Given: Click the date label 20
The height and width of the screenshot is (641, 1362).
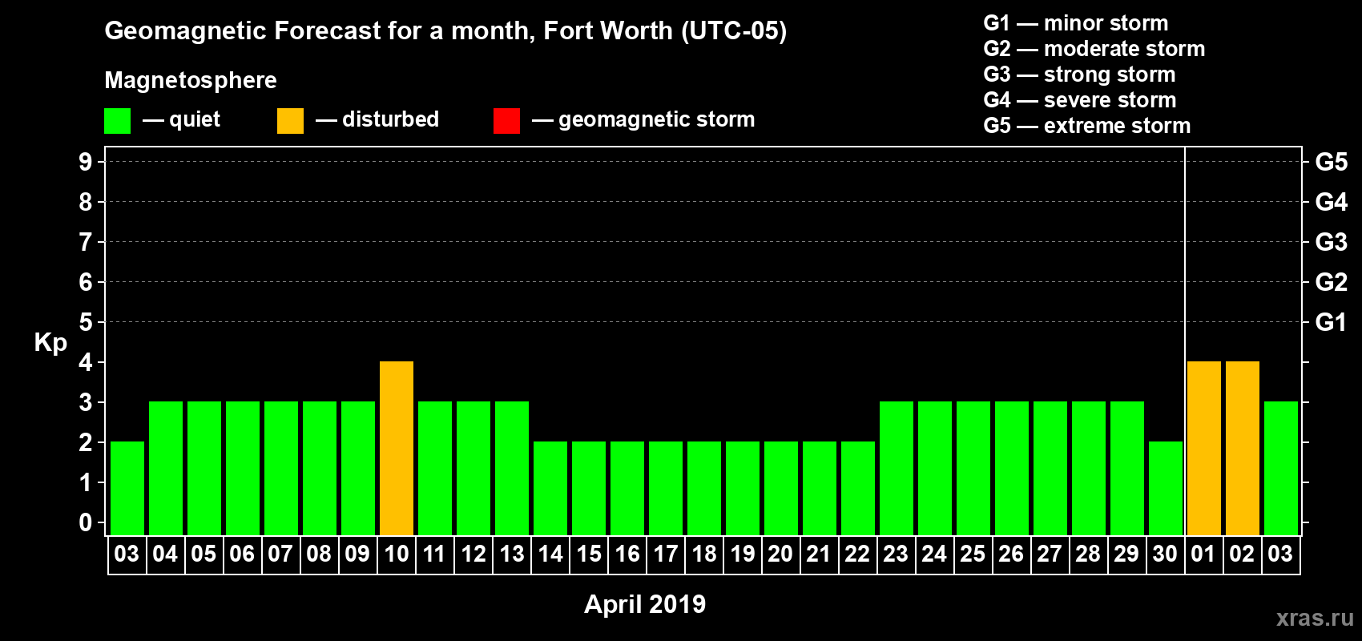Looking at the screenshot, I should (780, 554).
